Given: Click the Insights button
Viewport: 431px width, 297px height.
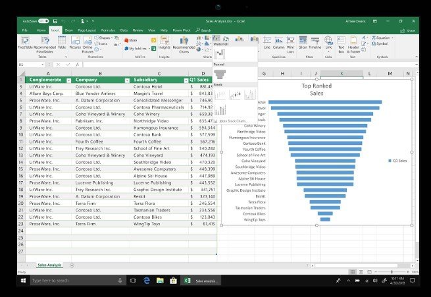Looking at the screenshot, I should coord(164,43).
